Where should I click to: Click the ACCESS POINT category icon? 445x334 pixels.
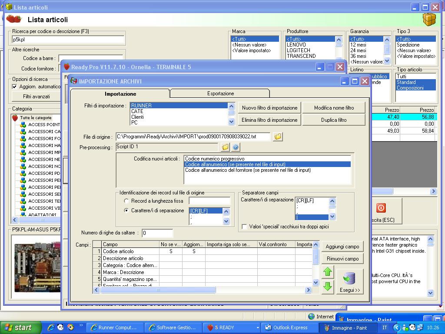23,125
